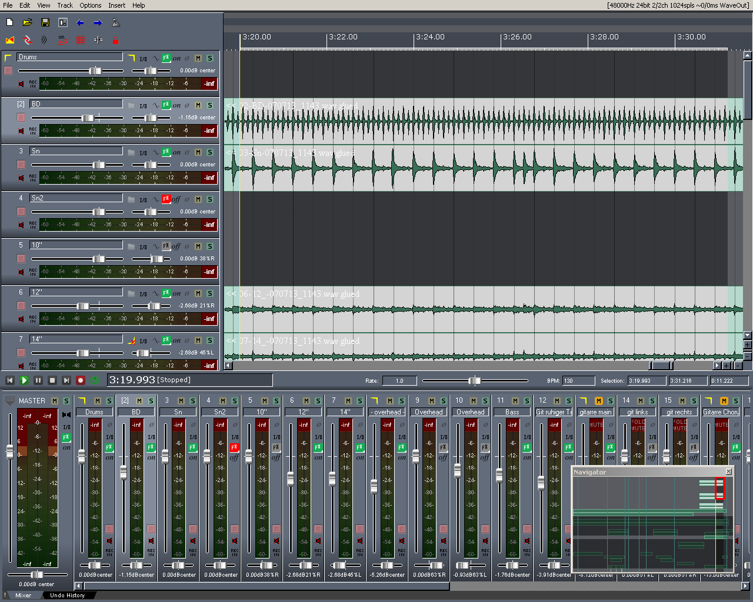Click the 14" track folder/arrow icon

(132, 340)
